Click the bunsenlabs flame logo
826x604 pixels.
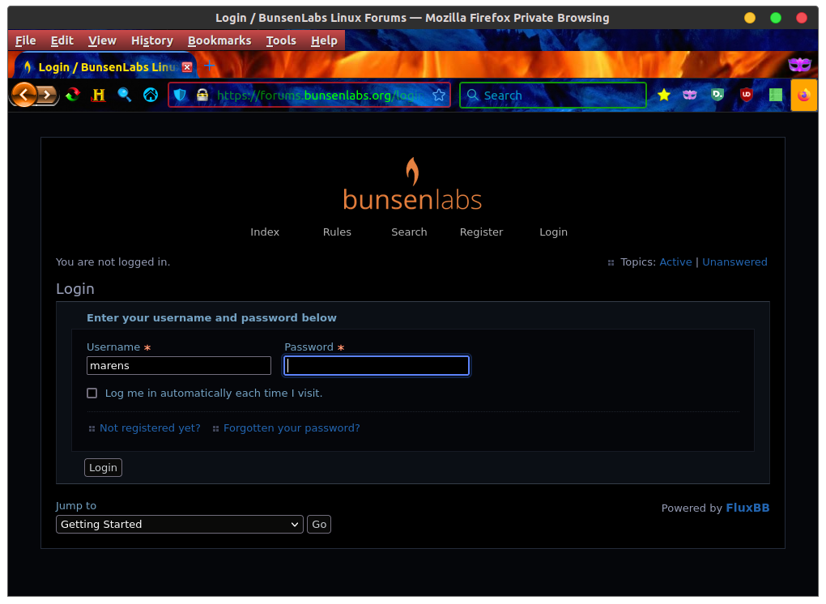coord(412,184)
